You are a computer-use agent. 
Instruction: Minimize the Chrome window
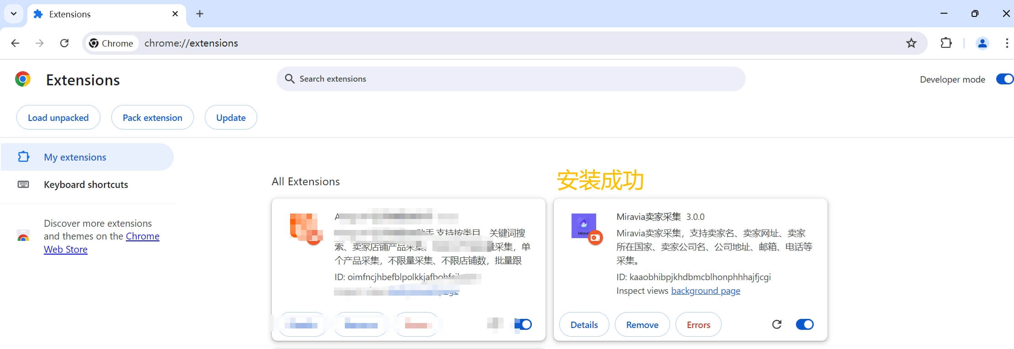click(x=944, y=14)
